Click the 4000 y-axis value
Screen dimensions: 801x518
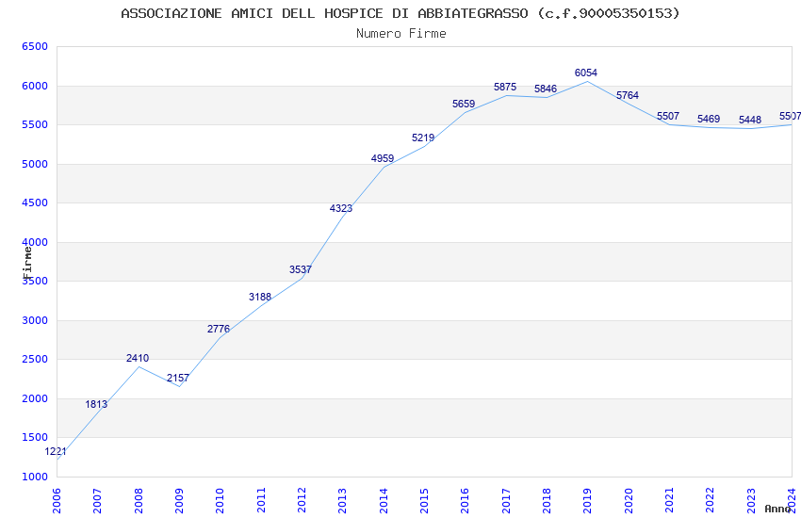pyautogui.click(x=35, y=242)
